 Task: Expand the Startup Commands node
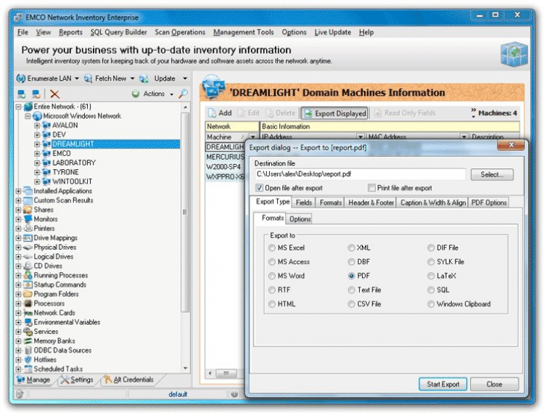(18, 285)
